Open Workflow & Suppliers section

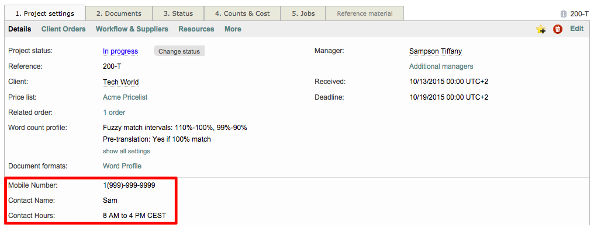(x=132, y=29)
